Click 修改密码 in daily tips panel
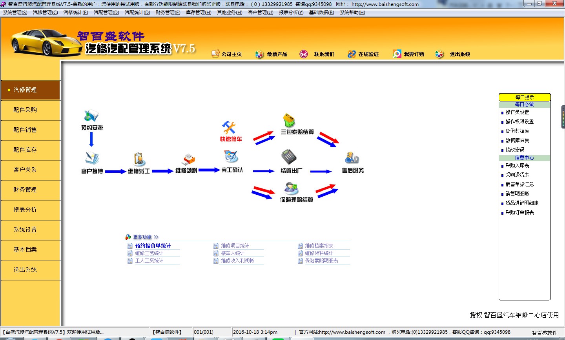Viewport: 565px width, 340px height. [x=515, y=150]
